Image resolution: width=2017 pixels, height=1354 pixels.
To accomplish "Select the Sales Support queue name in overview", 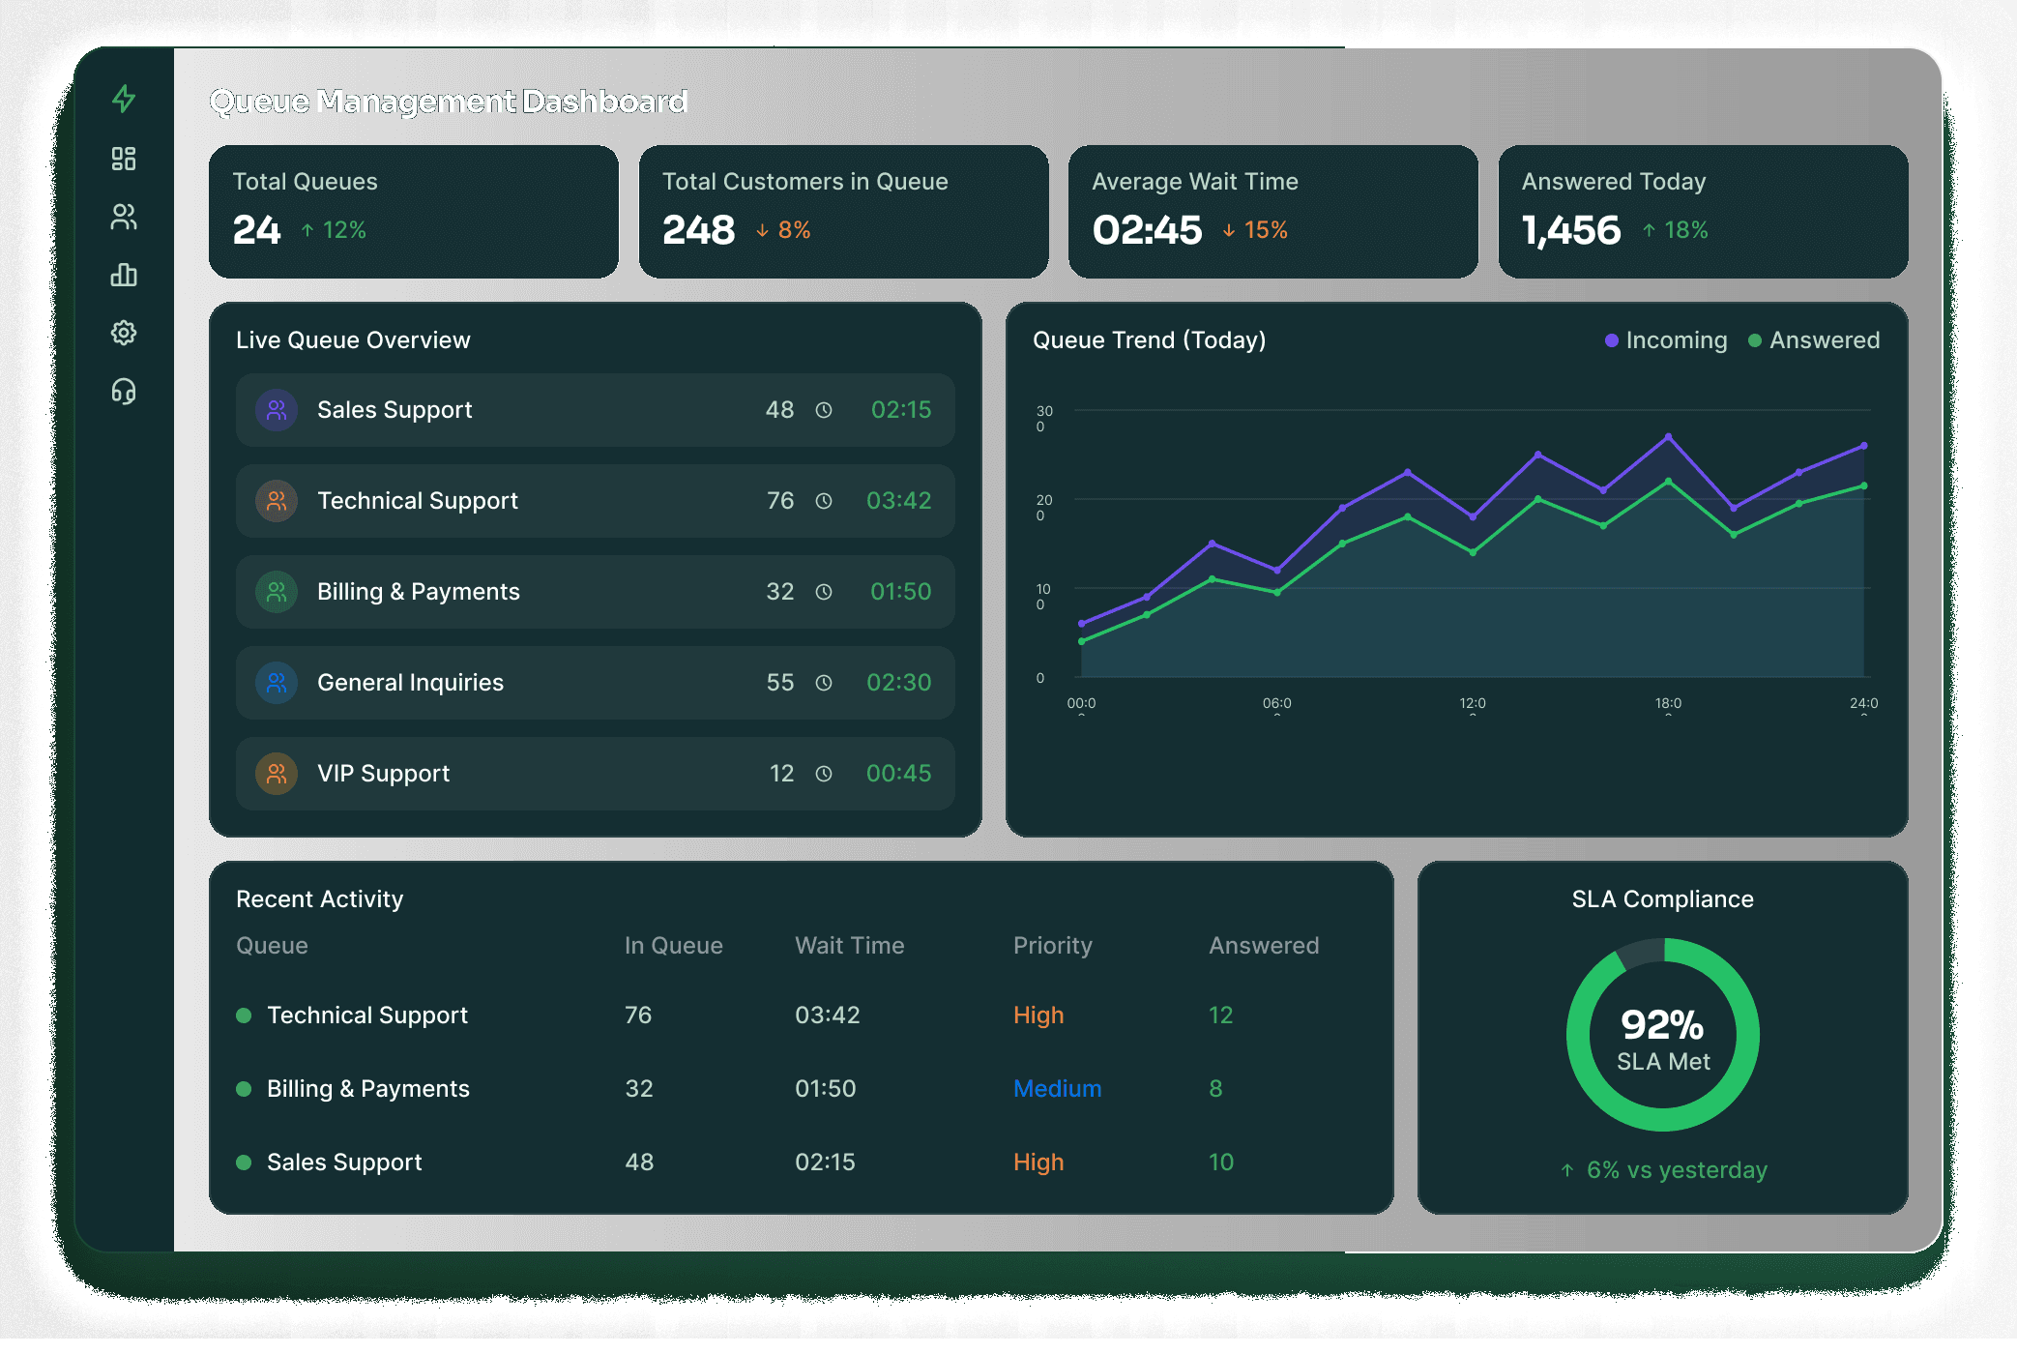I will coord(395,410).
